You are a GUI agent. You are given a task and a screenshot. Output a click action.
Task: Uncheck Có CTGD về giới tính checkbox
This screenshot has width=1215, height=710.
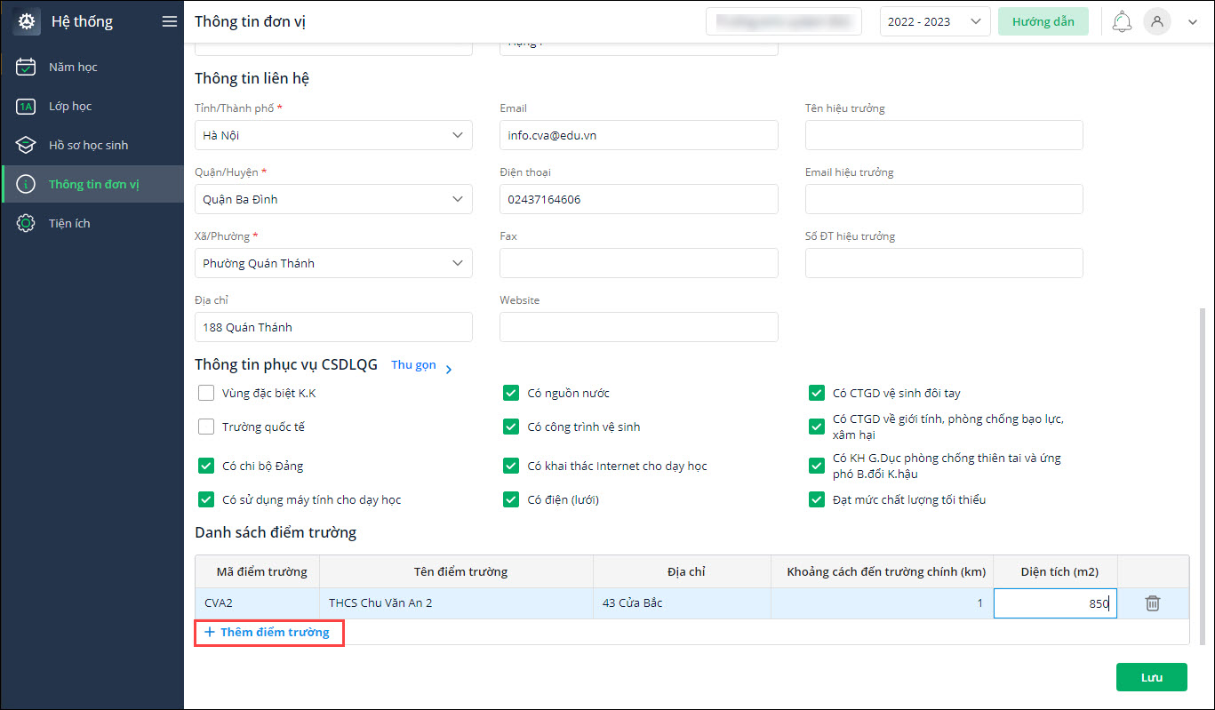click(x=817, y=427)
